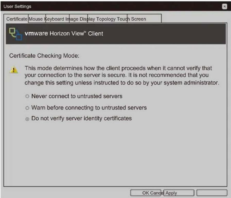231x198 pixels.
Task: Click the Apply button
Action: 171,193
